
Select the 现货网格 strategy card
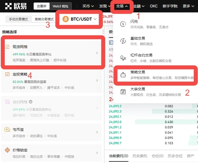[53, 53]
